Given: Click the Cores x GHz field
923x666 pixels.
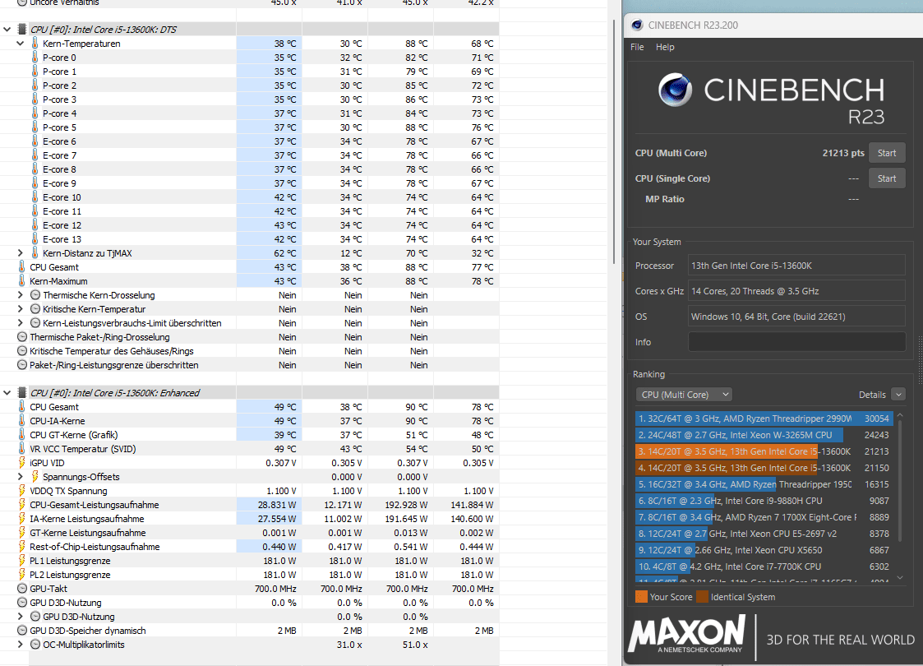Looking at the screenshot, I should point(796,291).
